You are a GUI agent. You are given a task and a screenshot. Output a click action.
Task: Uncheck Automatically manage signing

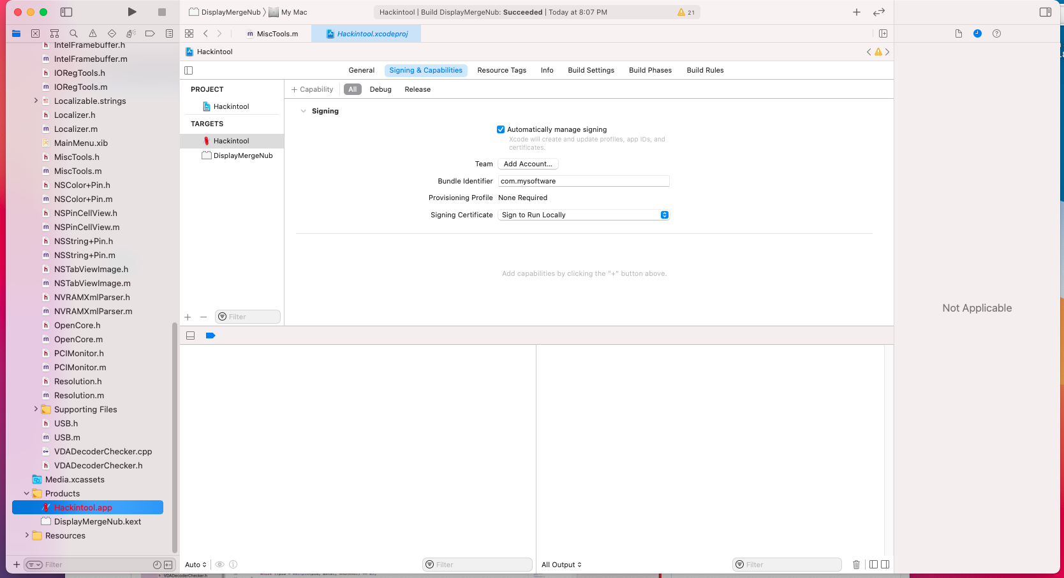(501, 129)
